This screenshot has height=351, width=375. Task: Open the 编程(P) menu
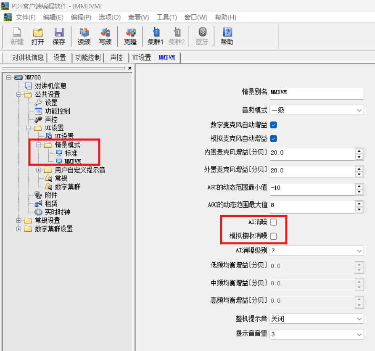click(x=81, y=17)
